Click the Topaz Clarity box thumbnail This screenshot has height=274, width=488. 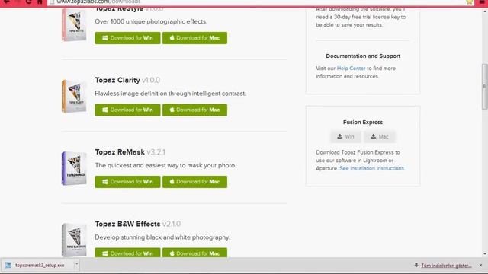(74, 96)
